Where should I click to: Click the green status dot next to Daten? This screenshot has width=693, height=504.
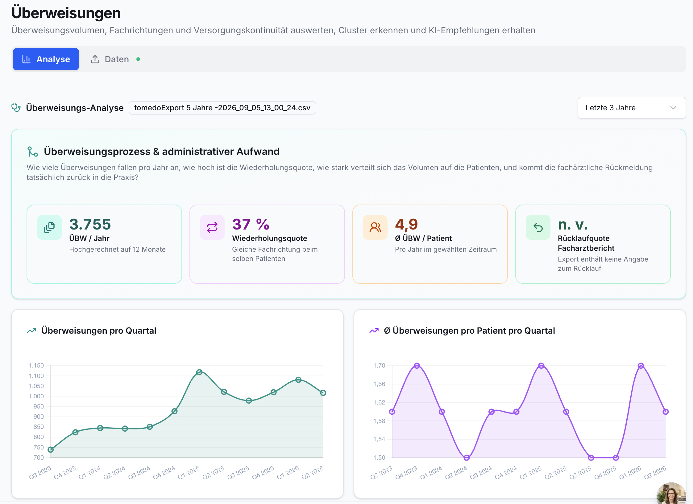pyautogui.click(x=138, y=59)
